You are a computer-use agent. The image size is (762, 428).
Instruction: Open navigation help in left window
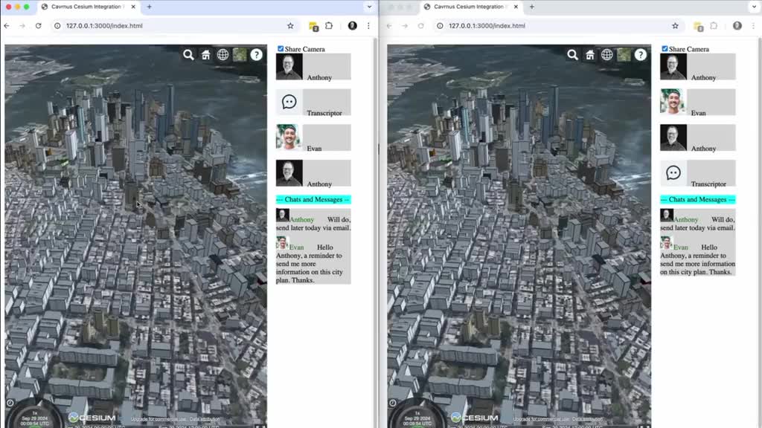[x=257, y=55]
